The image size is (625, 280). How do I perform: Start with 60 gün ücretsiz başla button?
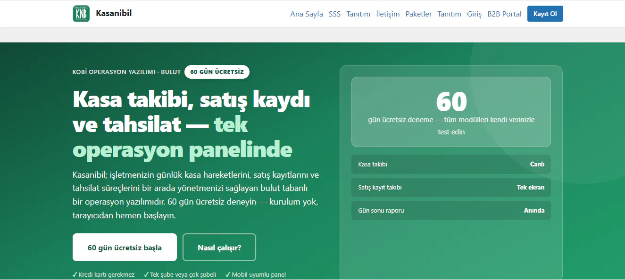pos(125,247)
